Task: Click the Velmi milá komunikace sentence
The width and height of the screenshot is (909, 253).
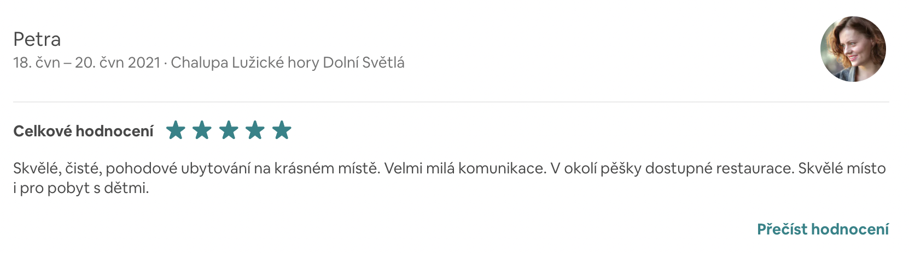Action: 465,168
